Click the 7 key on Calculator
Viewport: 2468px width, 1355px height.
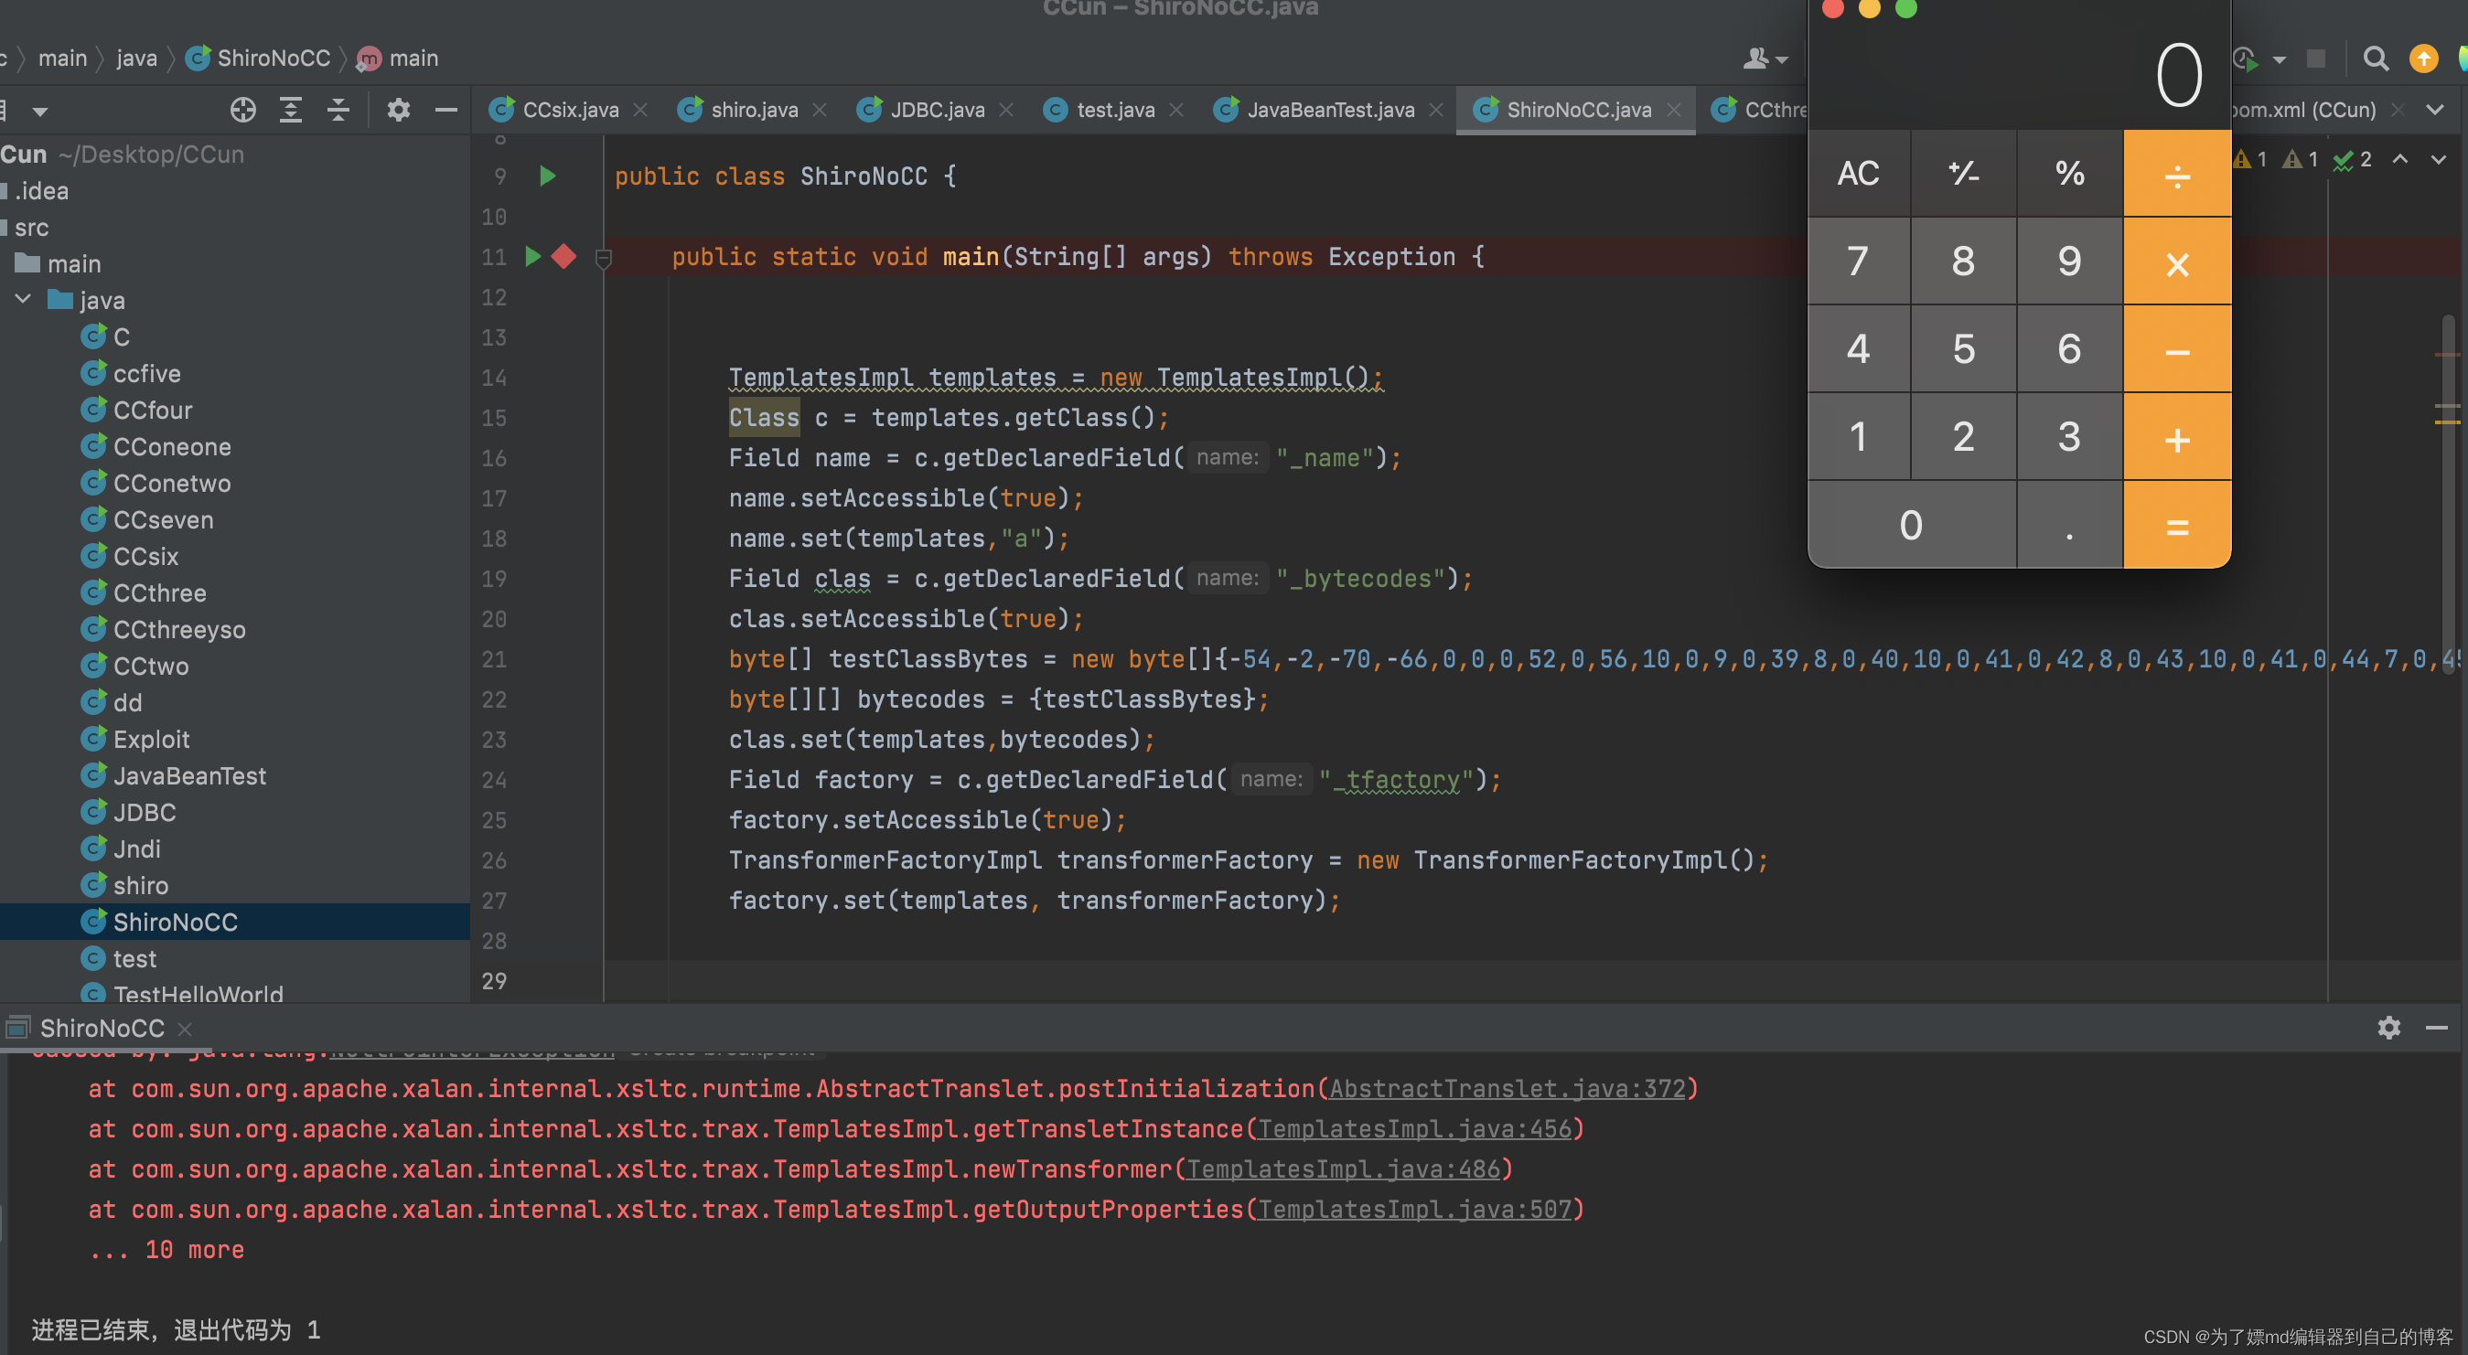[x=1858, y=261]
